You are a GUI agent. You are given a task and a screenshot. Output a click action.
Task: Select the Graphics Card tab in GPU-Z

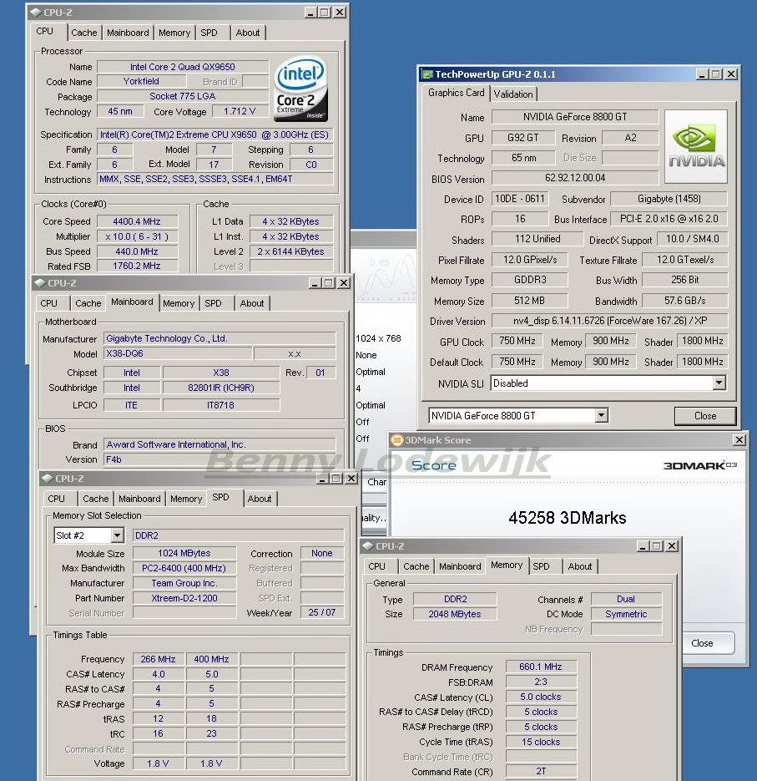pyautogui.click(x=456, y=93)
